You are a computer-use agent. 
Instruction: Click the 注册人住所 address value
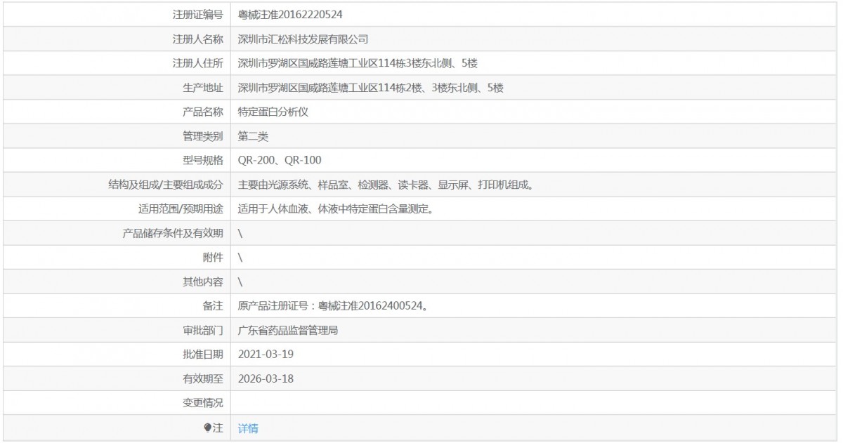(x=358, y=63)
